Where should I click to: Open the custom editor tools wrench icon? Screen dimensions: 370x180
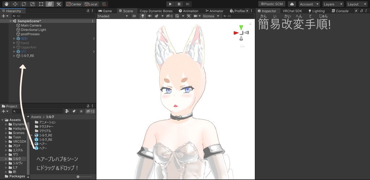pos(59,4)
